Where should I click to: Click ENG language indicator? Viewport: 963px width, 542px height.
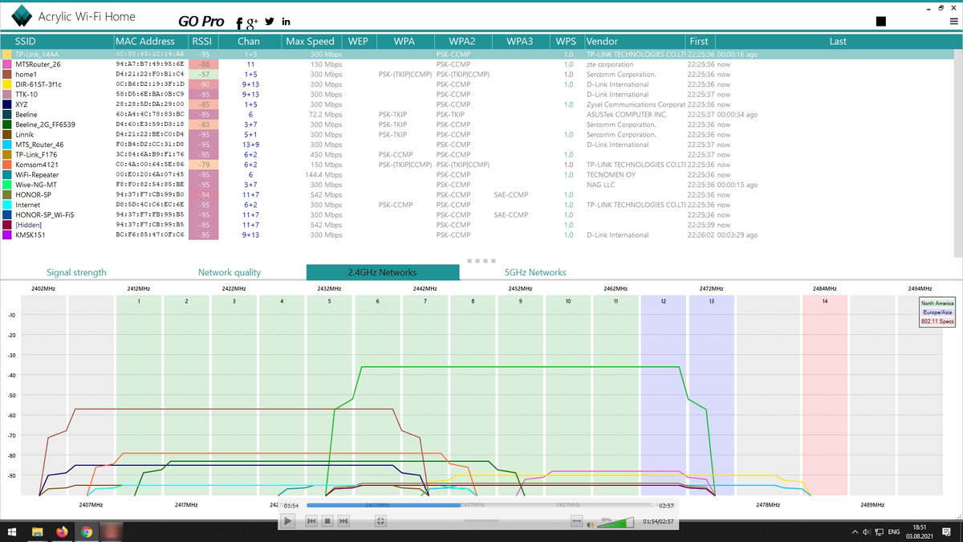coord(893,532)
